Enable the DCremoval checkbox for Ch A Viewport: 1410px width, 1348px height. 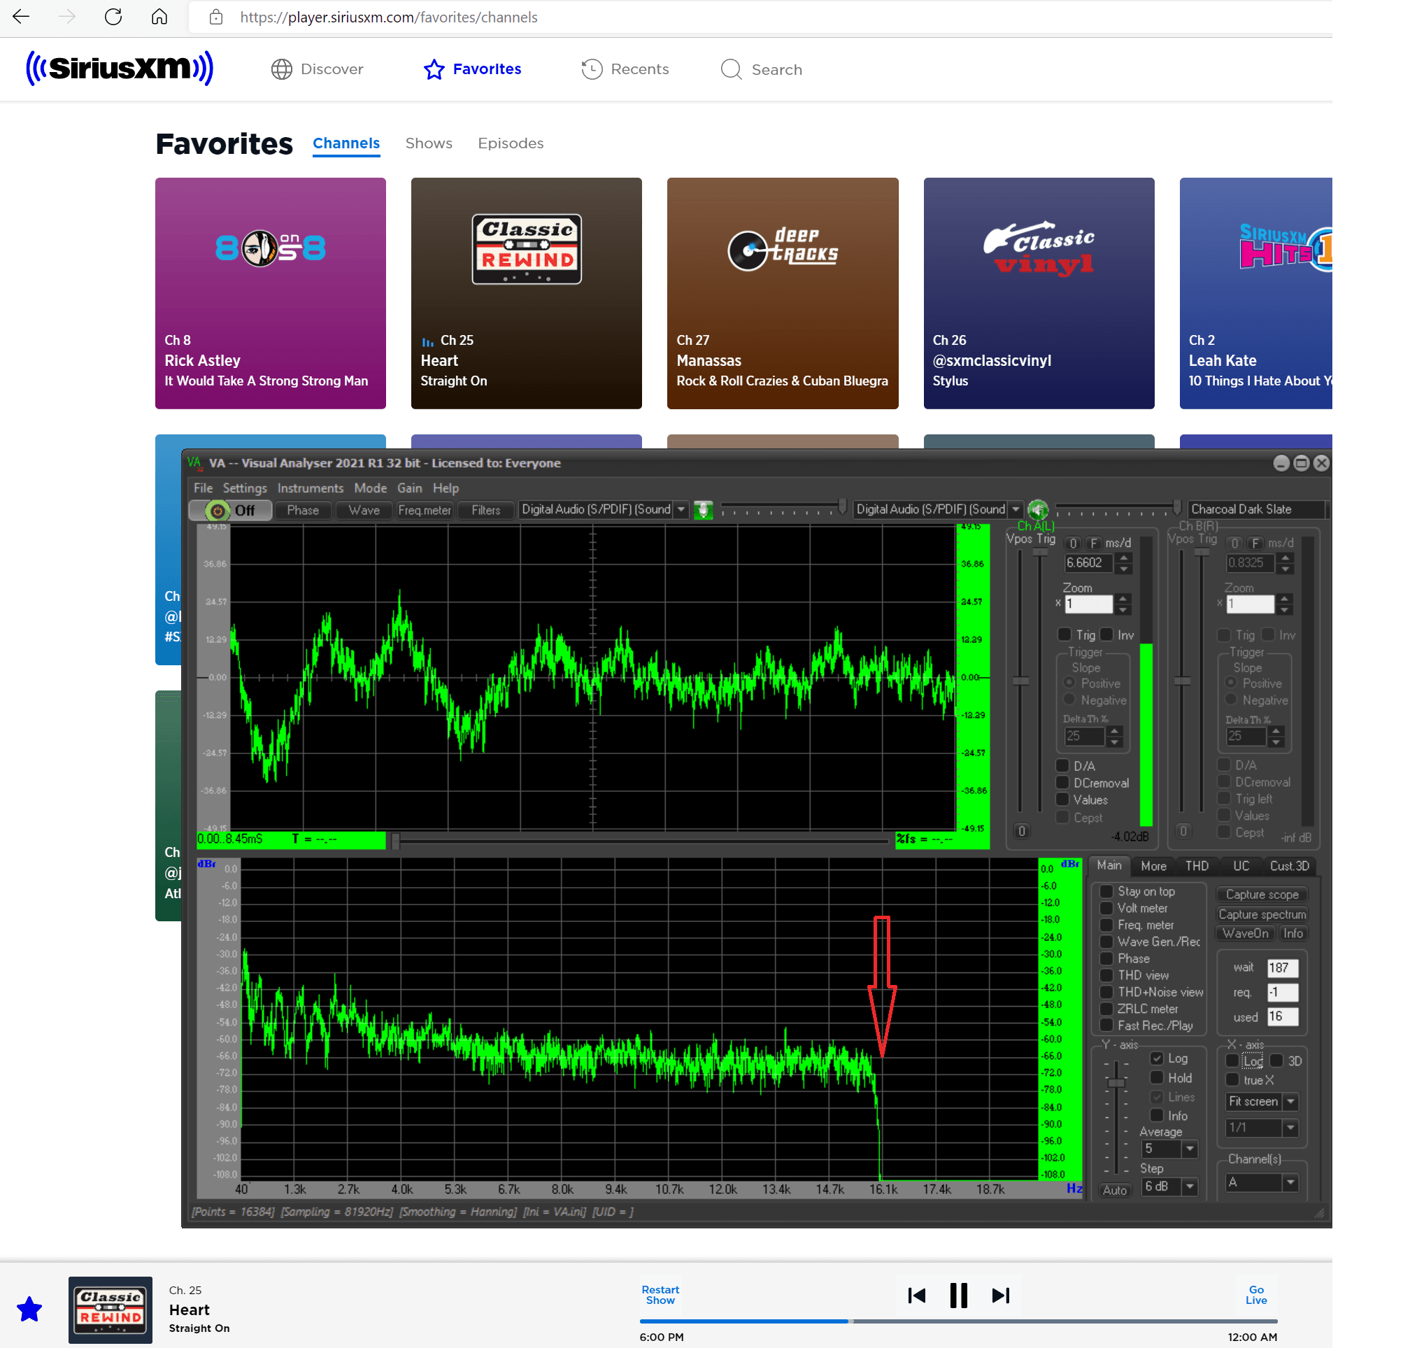[x=1062, y=783]
